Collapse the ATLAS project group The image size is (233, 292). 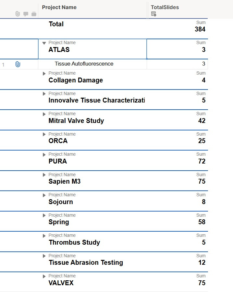coord(44,43)
